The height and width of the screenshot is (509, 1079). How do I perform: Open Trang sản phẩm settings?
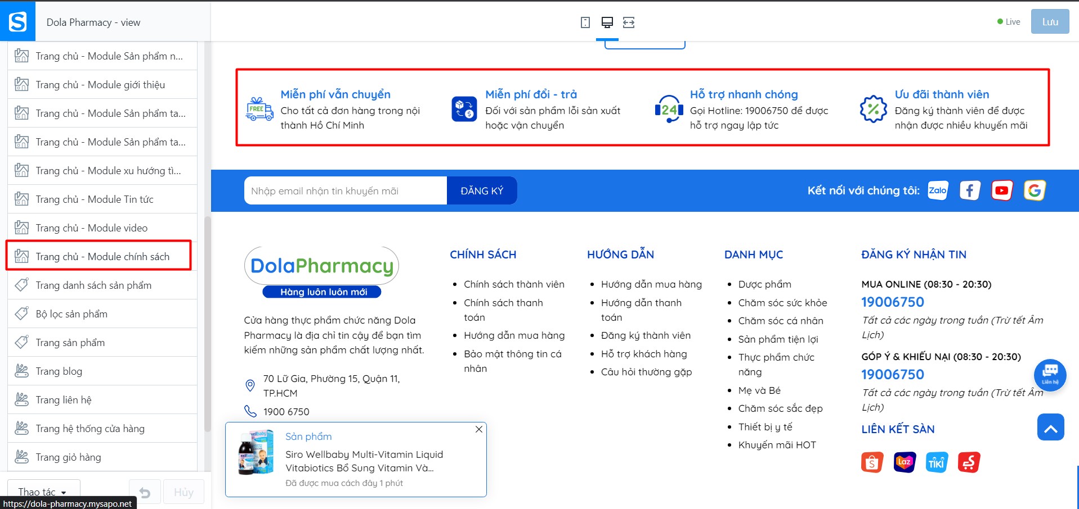point(102,342)
